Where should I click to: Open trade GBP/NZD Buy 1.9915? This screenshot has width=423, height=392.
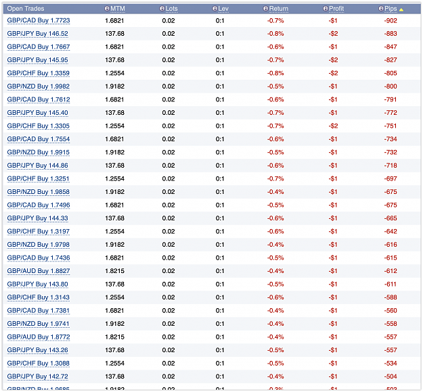[39, 153]
